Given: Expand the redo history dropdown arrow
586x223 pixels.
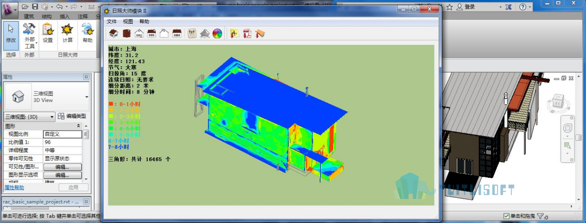Looking at the screenshot, I should pos(80,7).
